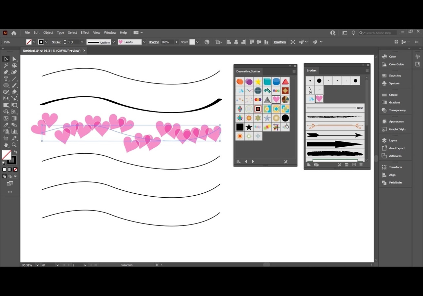Screen dimensions: 423x296
Task: Load previous brush library in Decorative_Scatter panel
Action: 246,162
